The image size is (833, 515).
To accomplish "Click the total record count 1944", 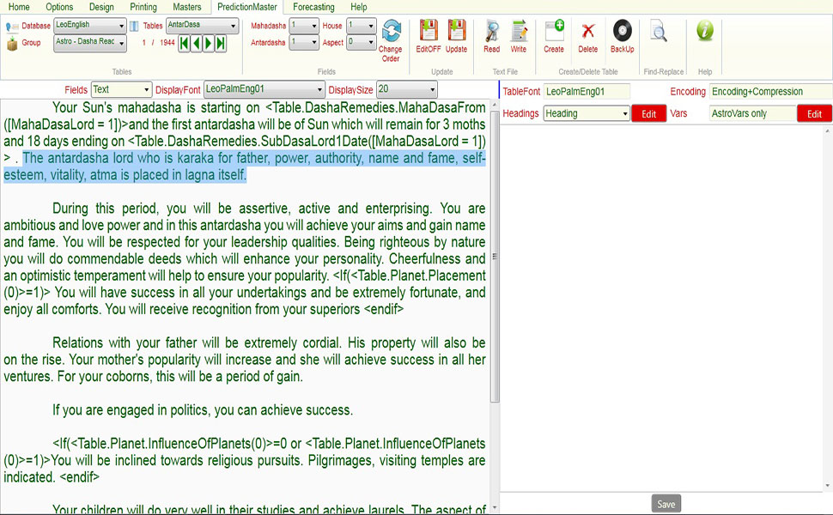I will (167, 42).
